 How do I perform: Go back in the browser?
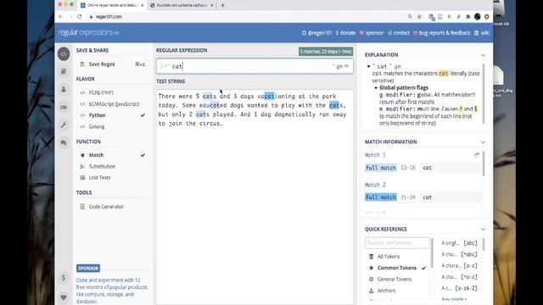coord(61,17)
